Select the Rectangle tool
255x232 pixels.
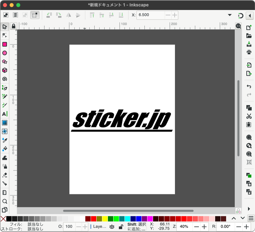(5, 44)
